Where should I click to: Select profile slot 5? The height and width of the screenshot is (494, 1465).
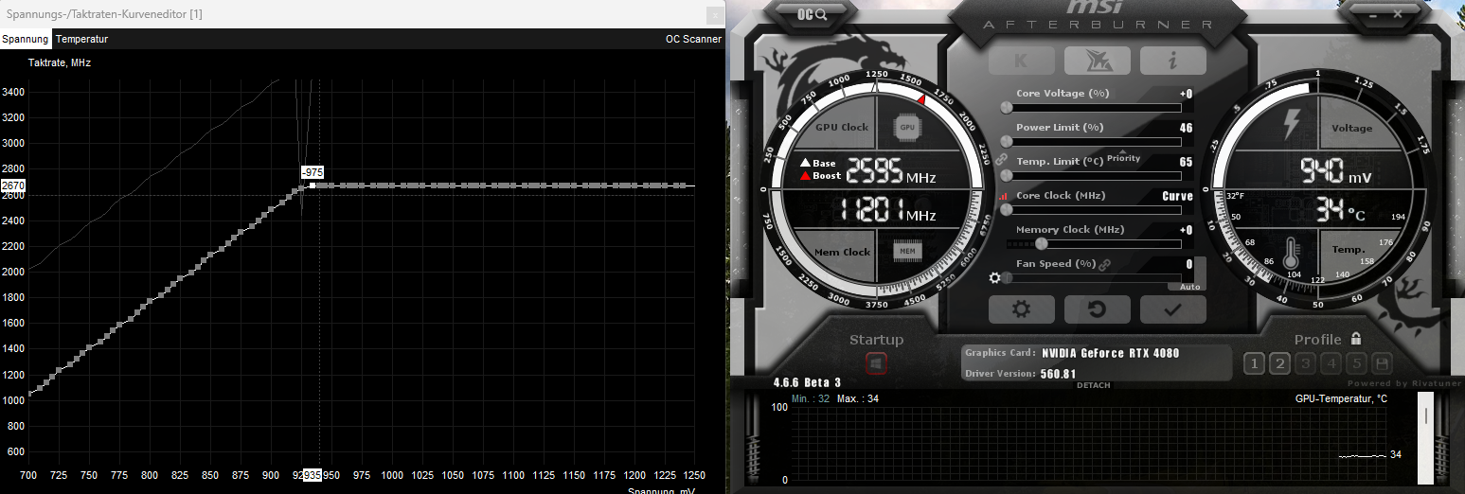[1356, 363]
